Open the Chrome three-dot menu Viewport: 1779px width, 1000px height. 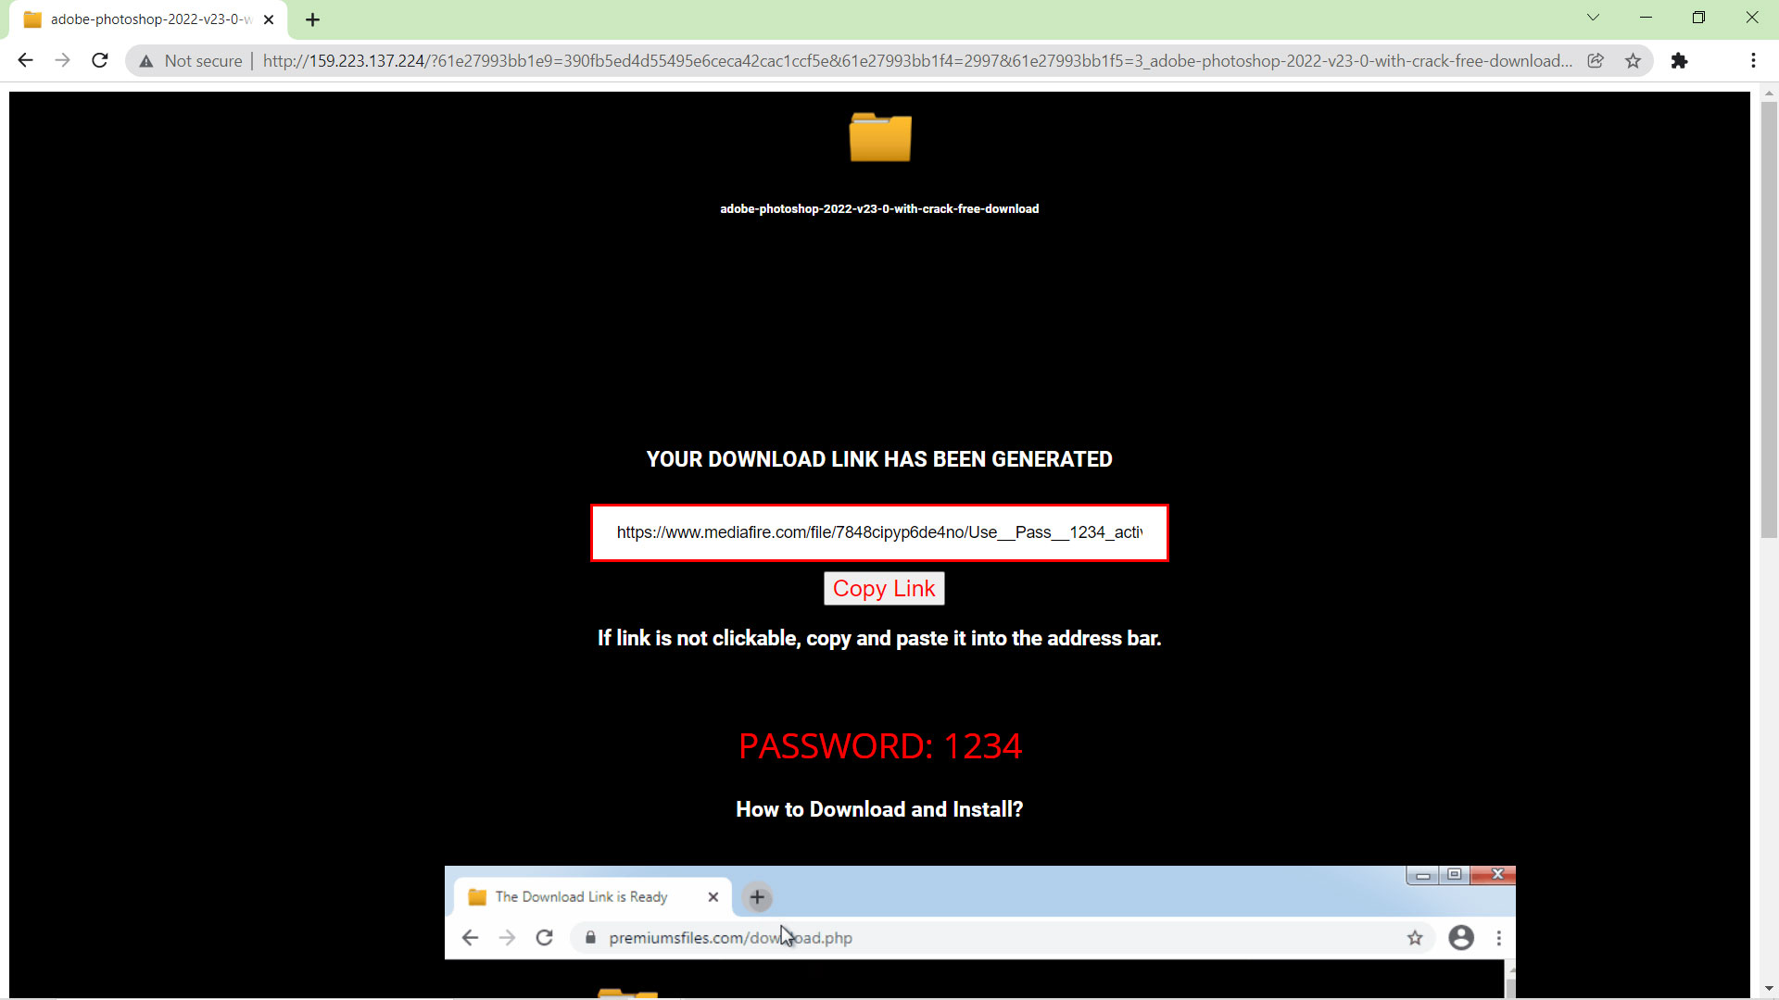point(1753,60)
